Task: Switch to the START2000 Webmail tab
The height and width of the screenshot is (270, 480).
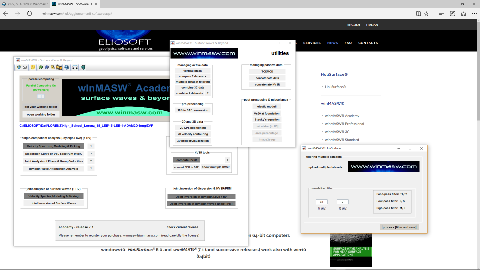Action: [x=25, y=4]
